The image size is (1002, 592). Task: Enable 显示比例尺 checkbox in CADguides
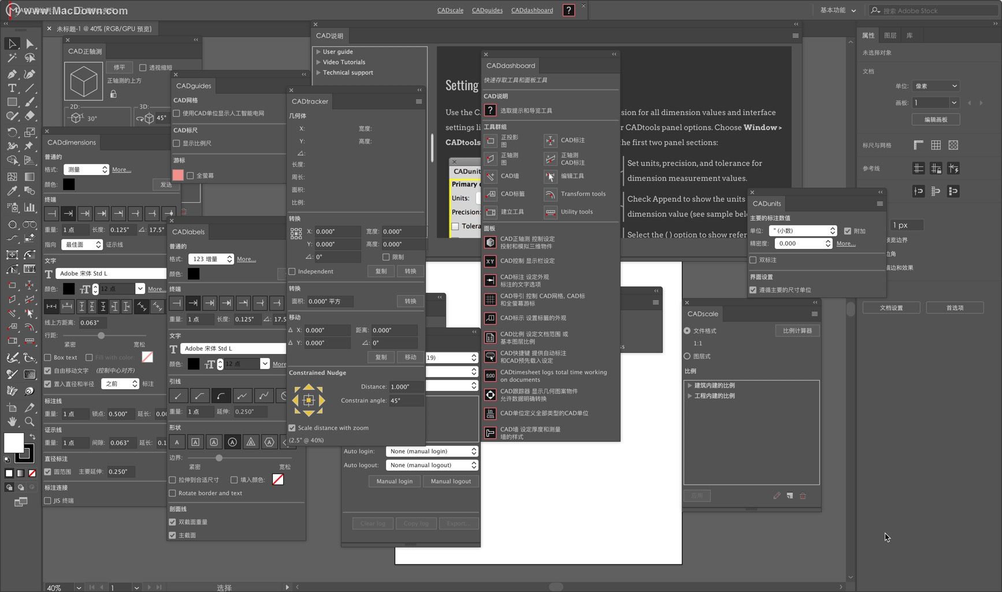pyautogui.click(x=176, y=143)
